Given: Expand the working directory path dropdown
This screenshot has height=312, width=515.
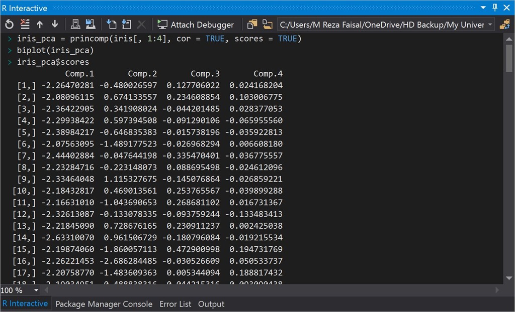Looking at the screenshot, I should 490,25.
